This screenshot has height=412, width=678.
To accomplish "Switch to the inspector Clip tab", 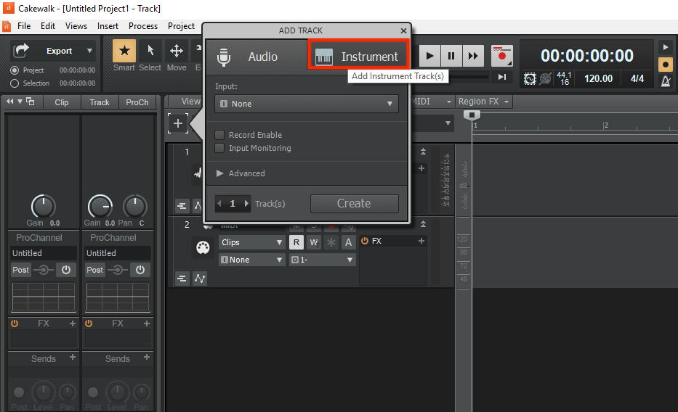I will pyautogui.click(x=61, y=102).
